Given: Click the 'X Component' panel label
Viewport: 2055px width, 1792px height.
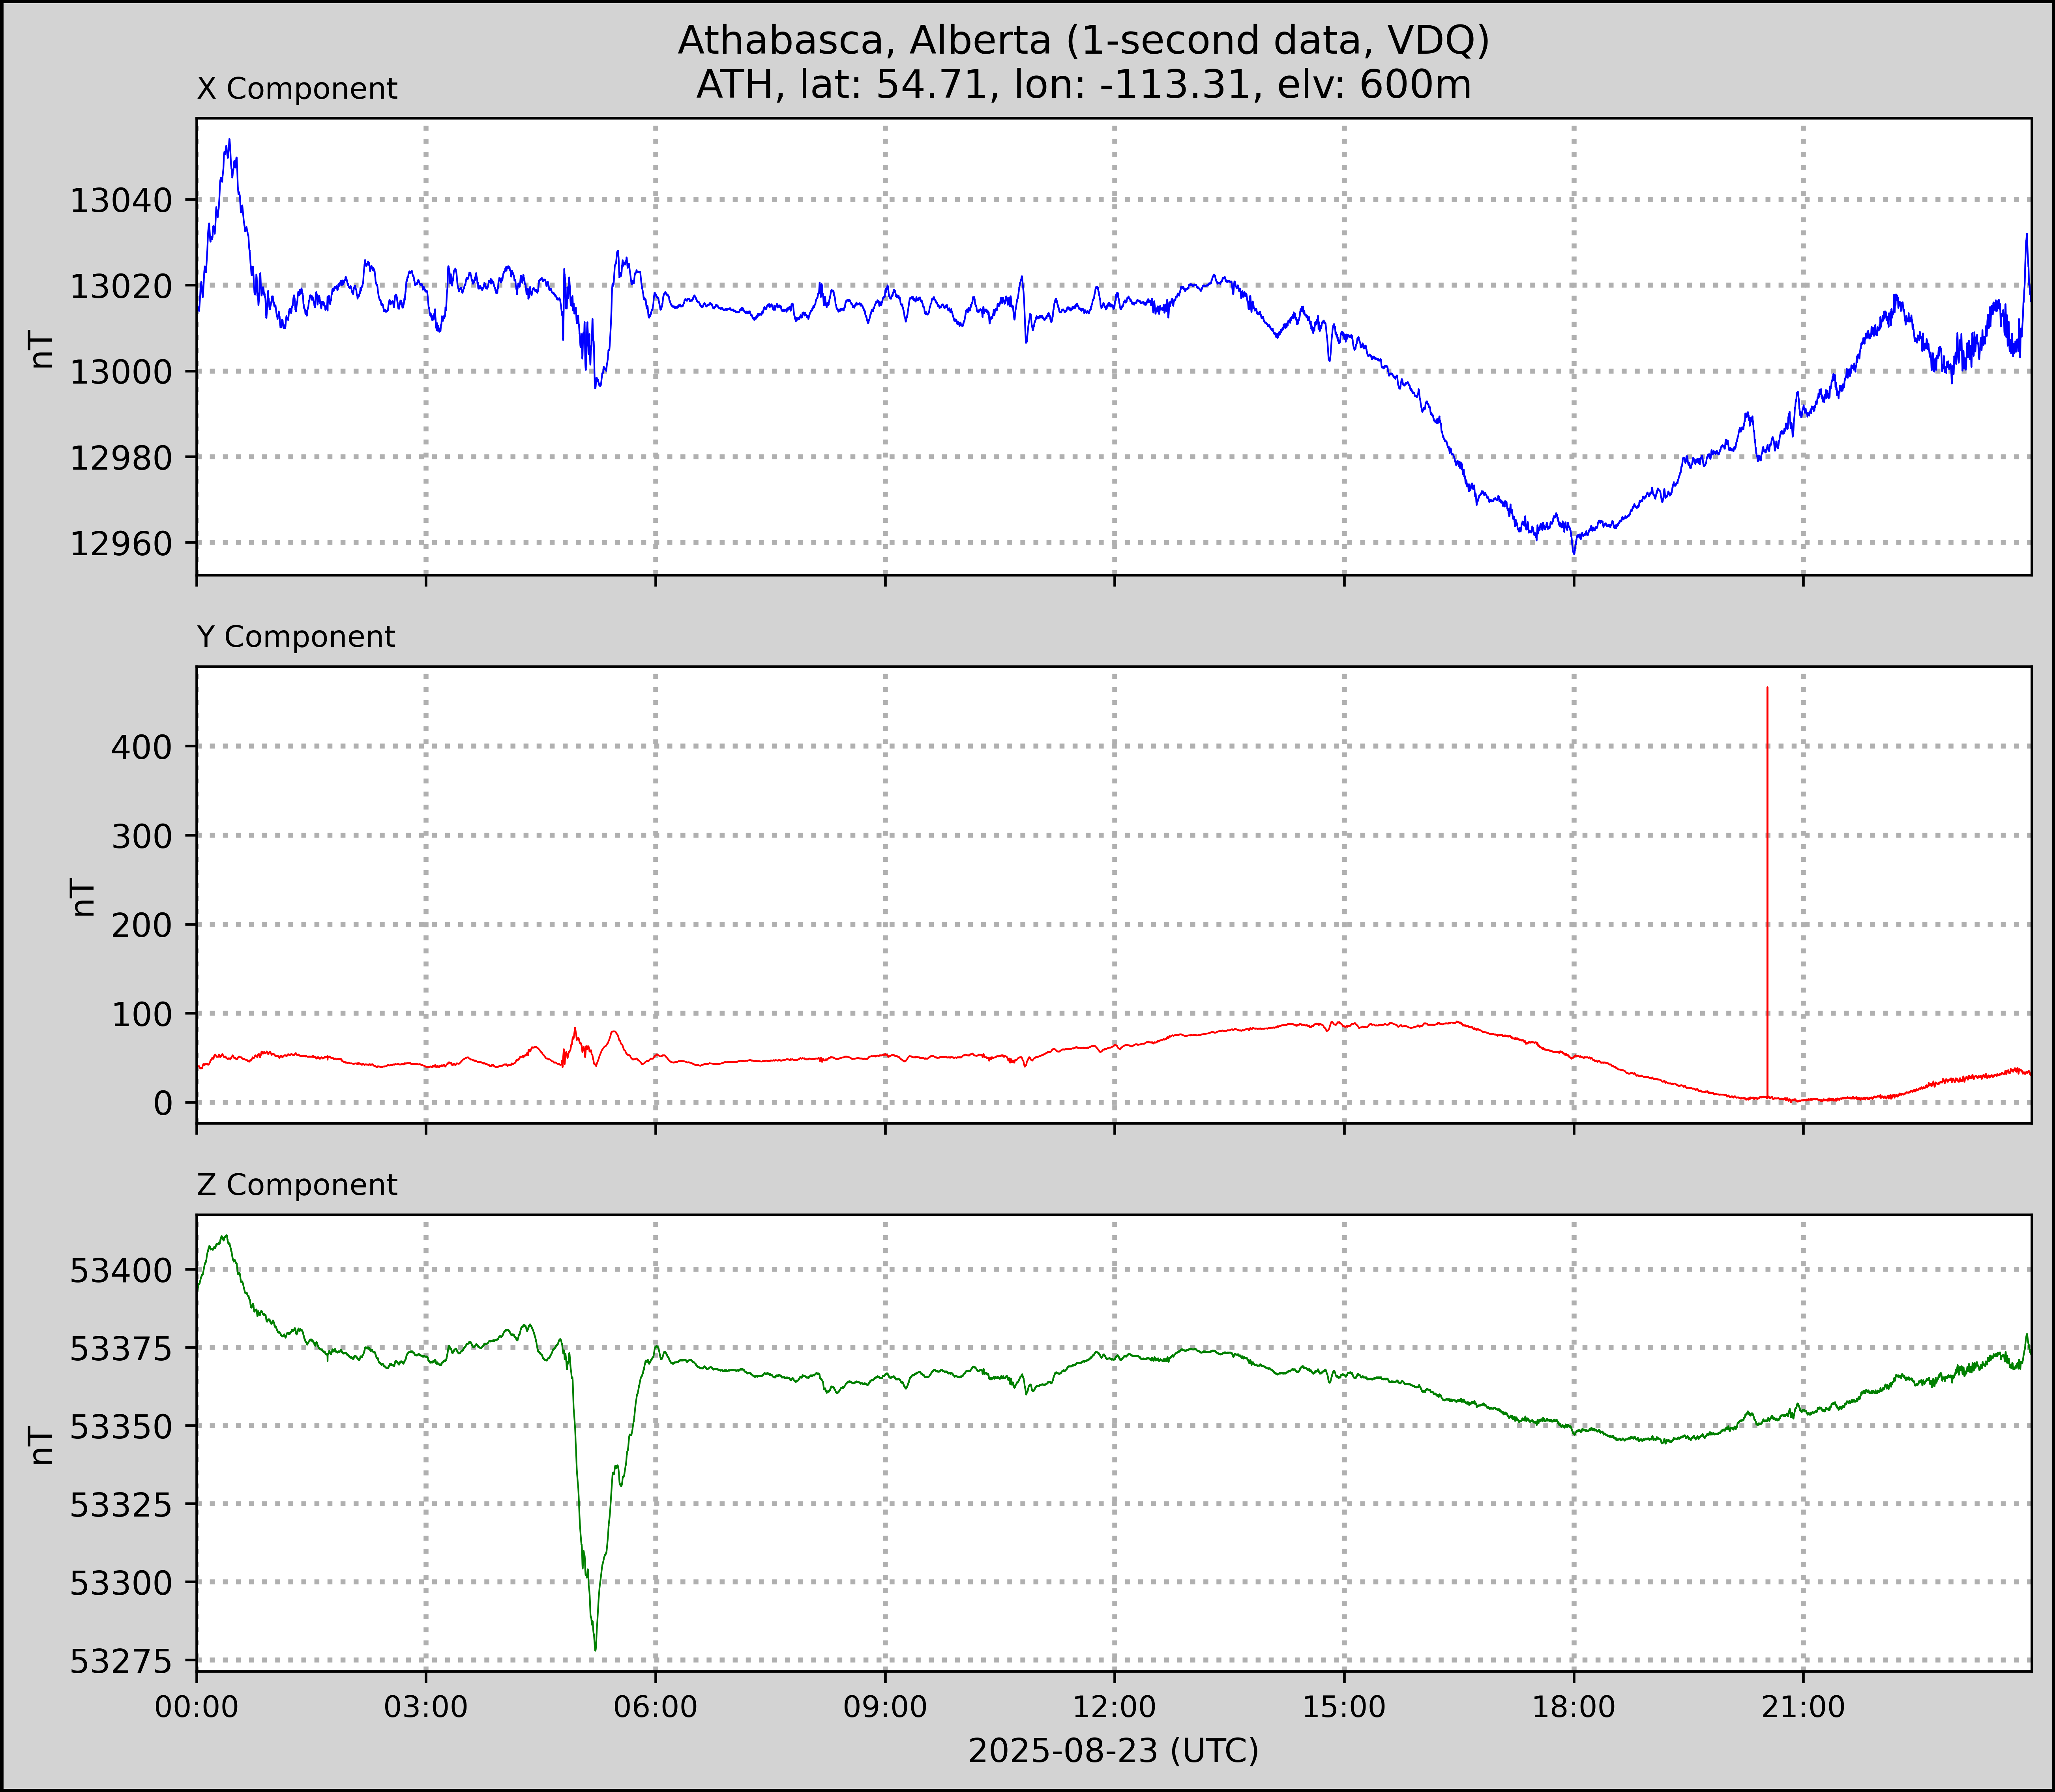Looking at the screenshot, I should (297, 89).
